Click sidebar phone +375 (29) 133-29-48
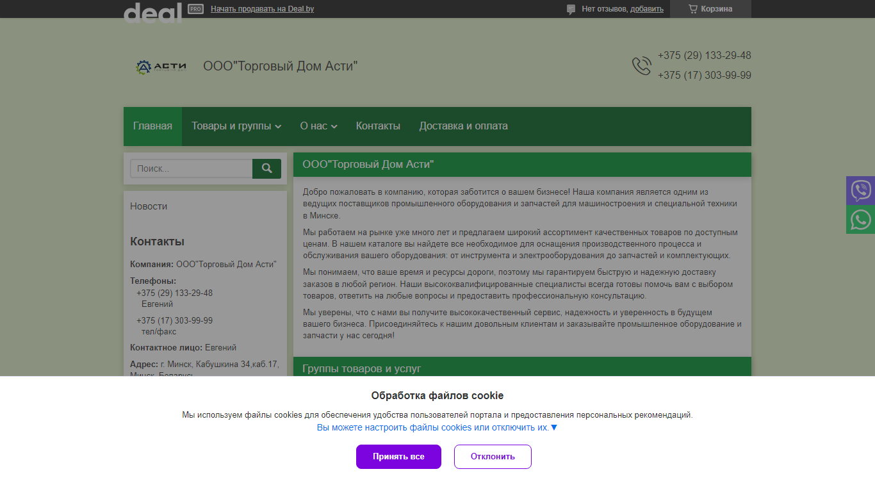This screenshot has height=492, width=875. click(x=174, y=293)
